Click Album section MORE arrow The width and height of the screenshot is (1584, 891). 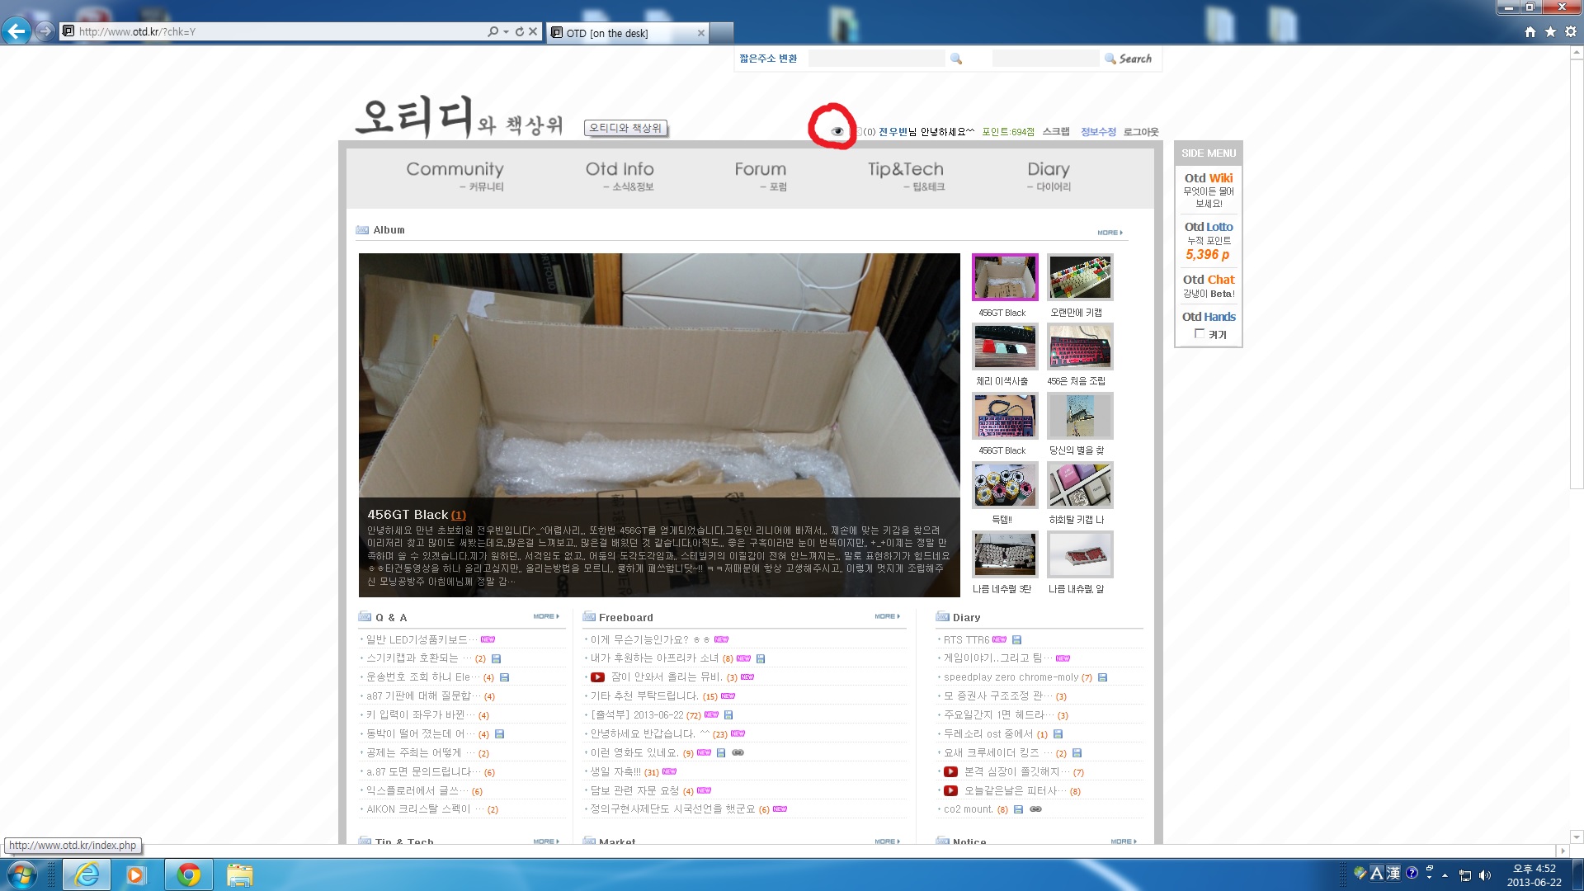click(x=1110, y=233)
